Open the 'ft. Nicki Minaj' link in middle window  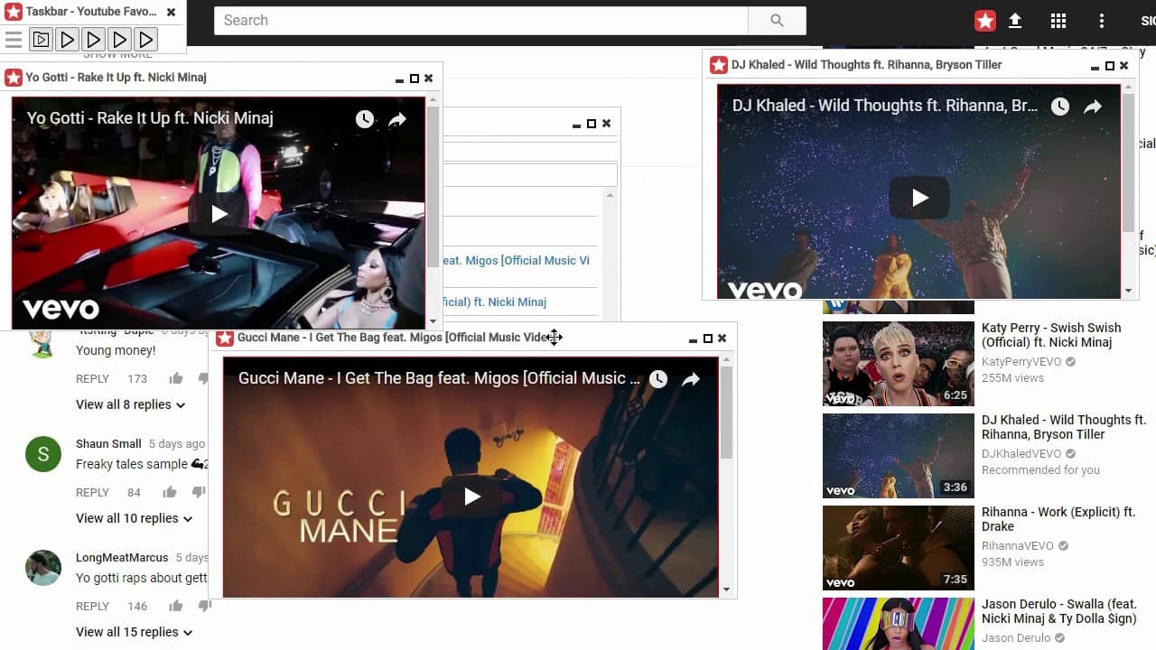(x=495, y=302)
